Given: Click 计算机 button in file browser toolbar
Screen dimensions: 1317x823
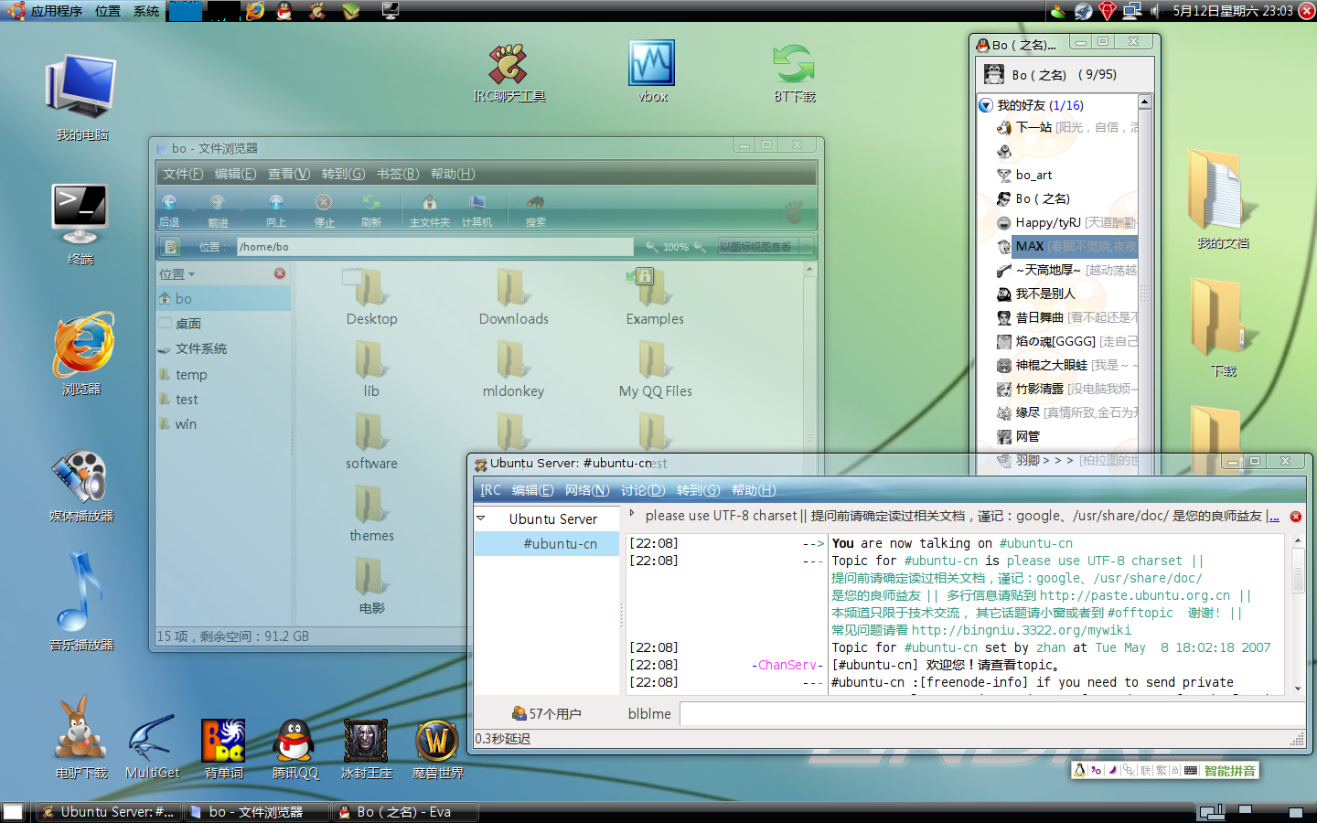Looking at the screenshot, I should (476, 209).
